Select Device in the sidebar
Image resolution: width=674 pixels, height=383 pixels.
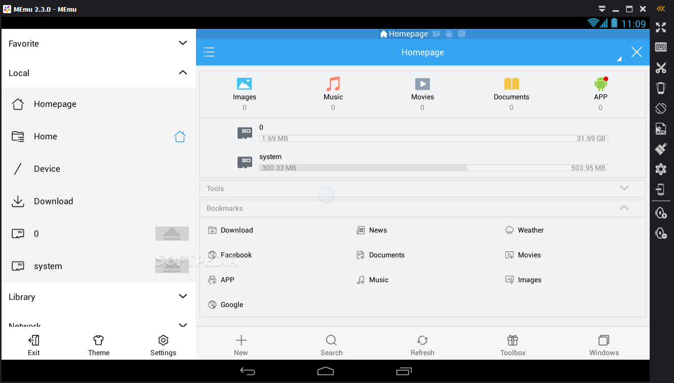tap(99, 169)
